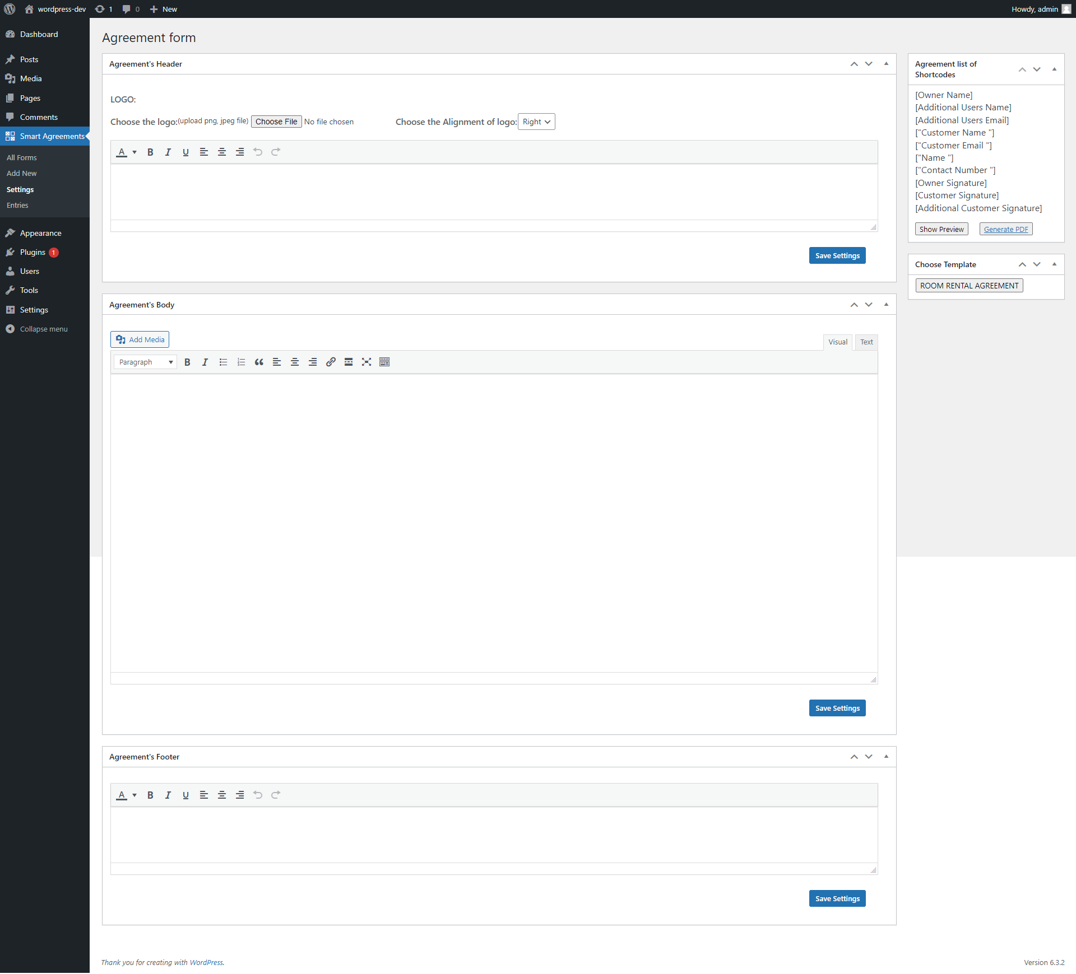Apply blockquote in the Body editor
The width and height of the screenshot is (1076, 974).
pyautogui.click(x=259, y=362)
